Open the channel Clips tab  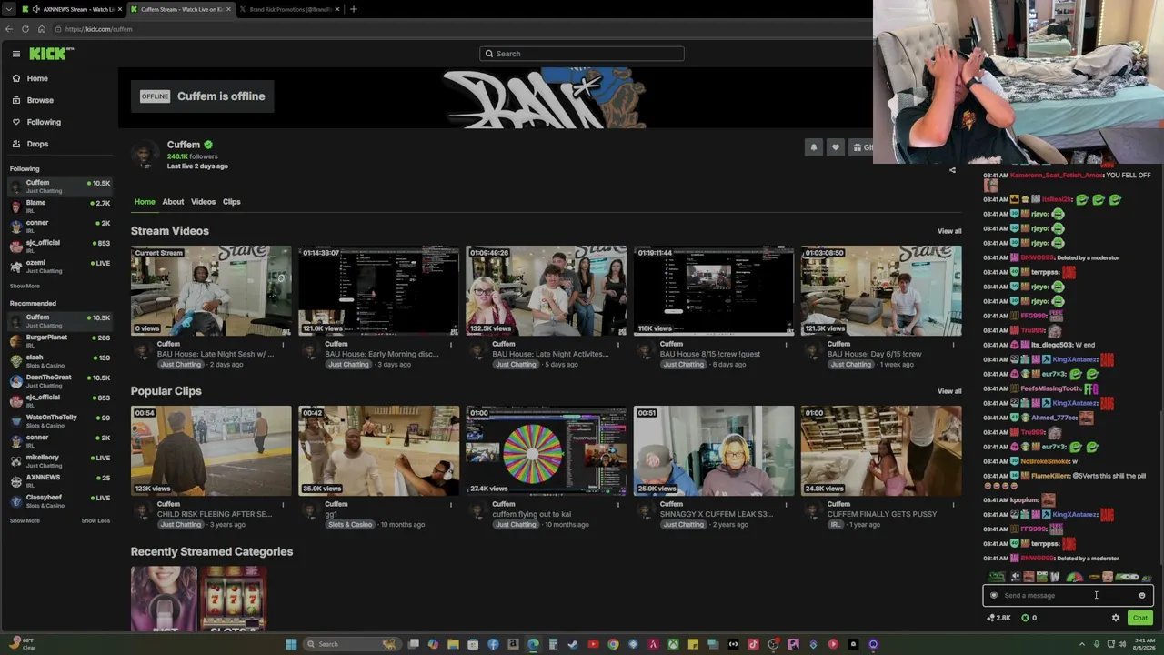[232, 202]
